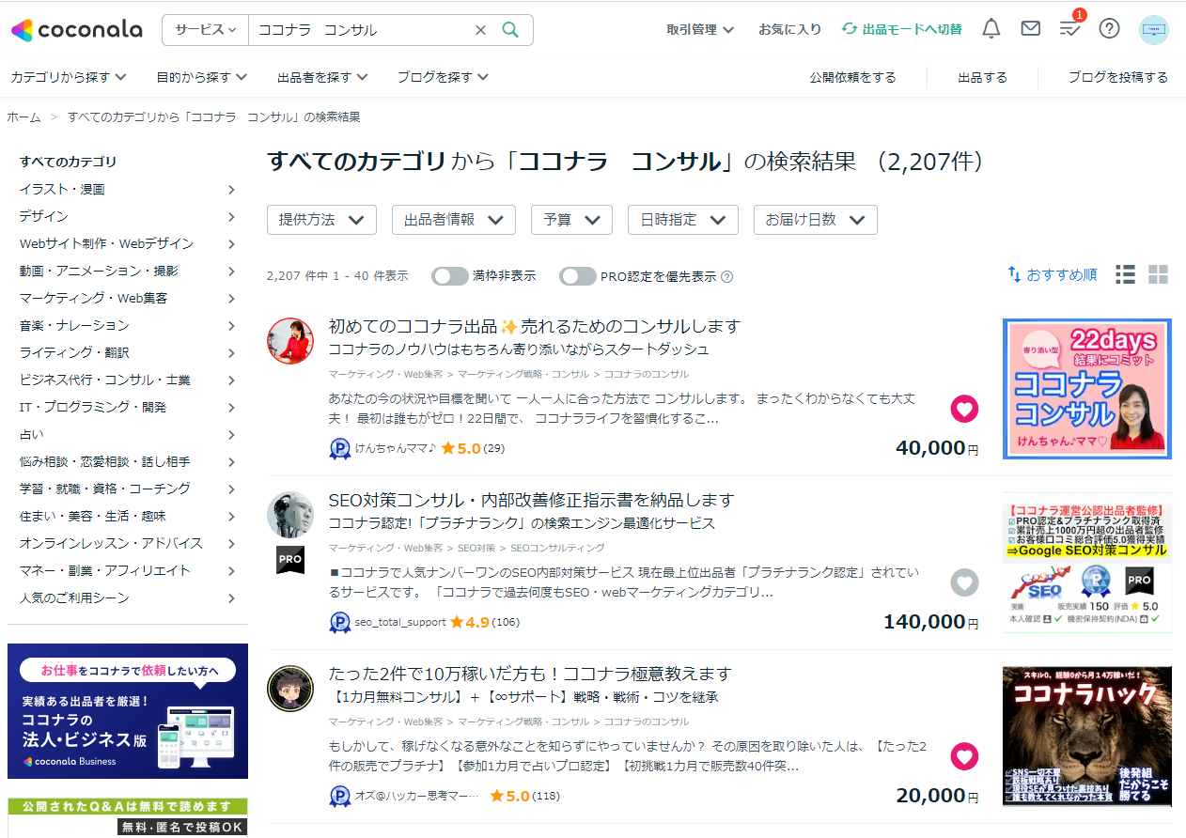Image resolution: width=1186 pixels, height=838 pixels.
Task: Select マネー・副業・アフィリエイト category
Action: [x=128, y=570]
